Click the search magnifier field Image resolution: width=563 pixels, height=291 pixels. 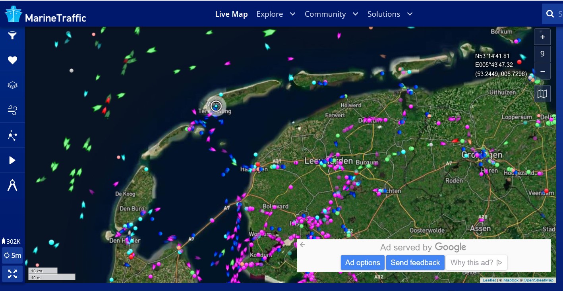click(x=552, y=14)
